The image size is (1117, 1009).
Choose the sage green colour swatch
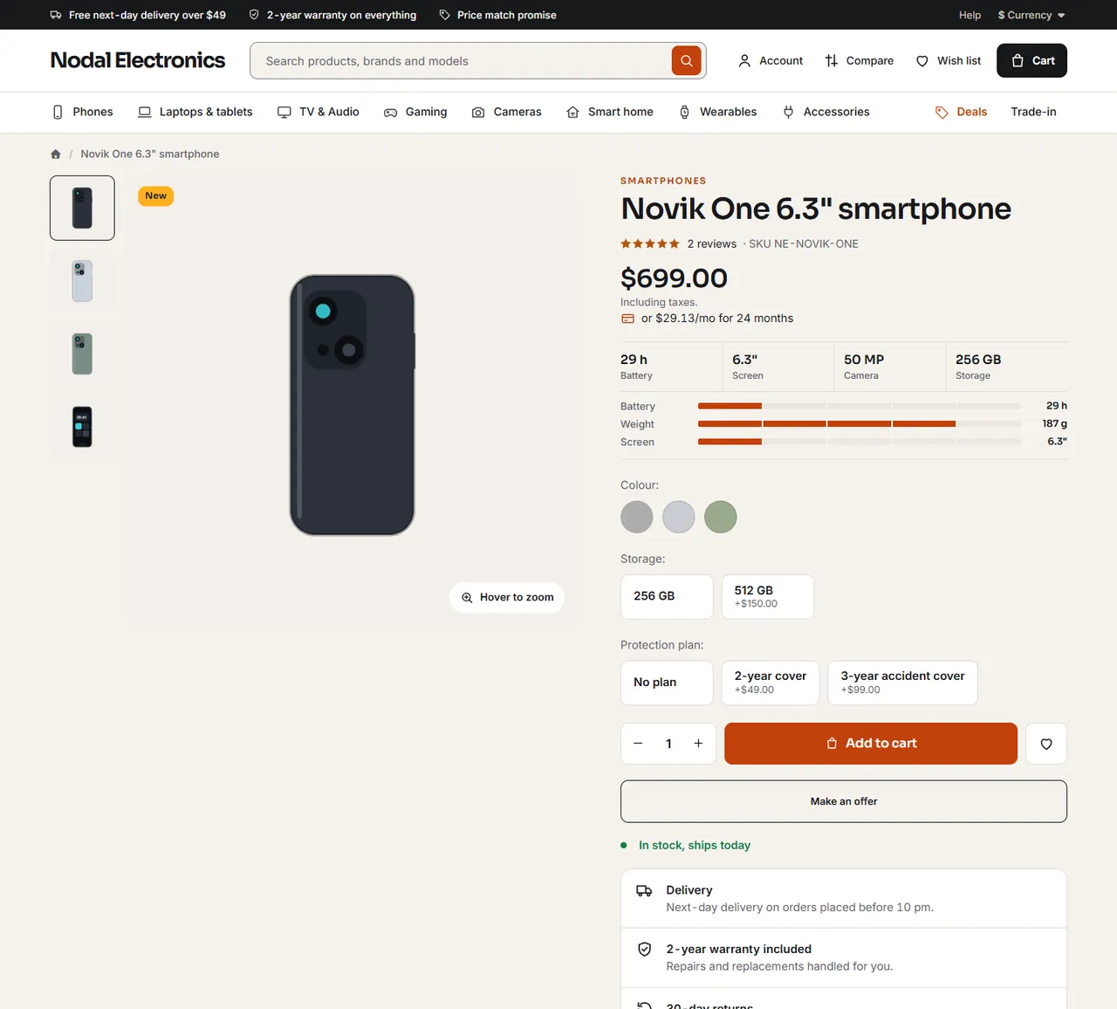coord(721,517)
